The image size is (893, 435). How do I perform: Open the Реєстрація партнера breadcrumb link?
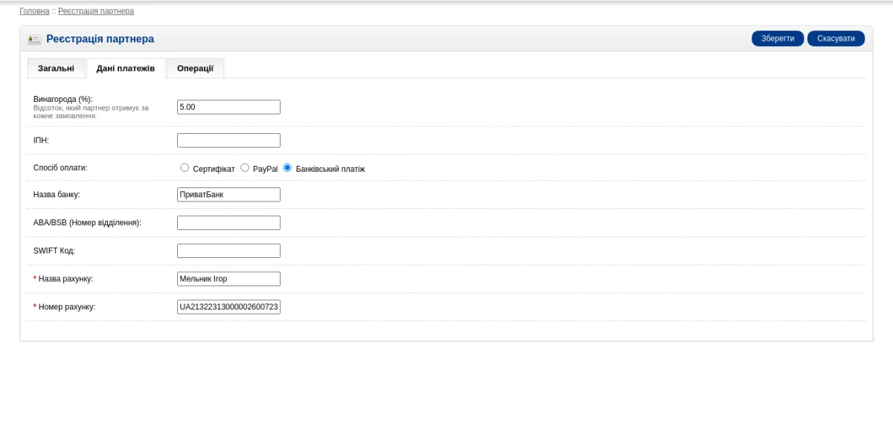tap(96, 11)
